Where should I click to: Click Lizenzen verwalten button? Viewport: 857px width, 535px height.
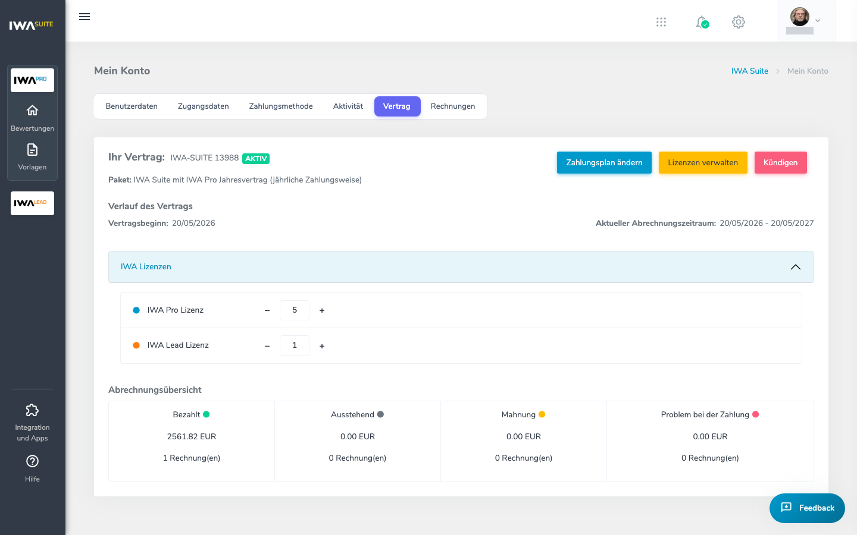click(703, 163)
